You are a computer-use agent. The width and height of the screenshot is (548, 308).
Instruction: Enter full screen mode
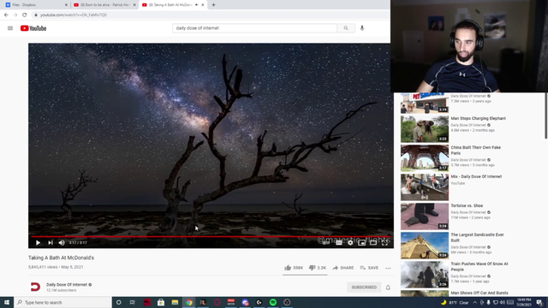tap(384, 243)
